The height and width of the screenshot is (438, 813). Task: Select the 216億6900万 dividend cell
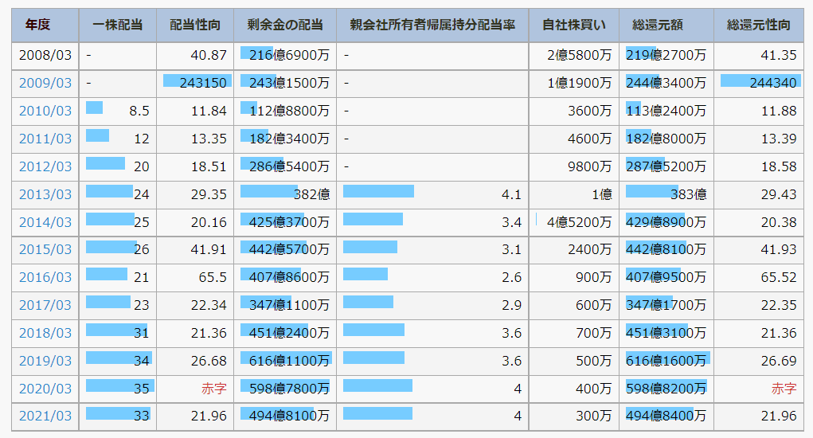[285, 56]
